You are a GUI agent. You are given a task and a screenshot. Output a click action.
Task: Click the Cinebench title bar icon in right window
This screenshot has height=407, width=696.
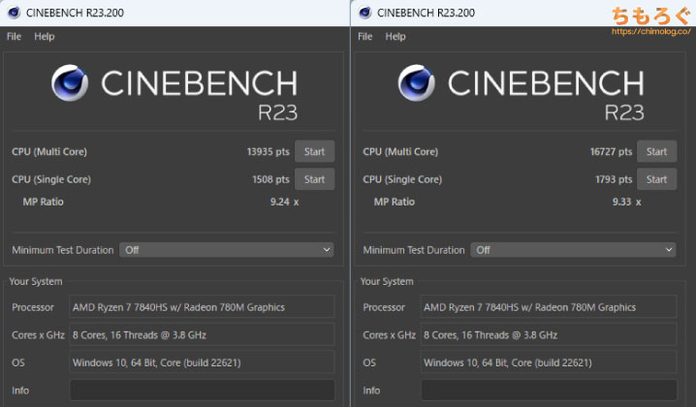pyautogui.click(x=364, y=13)
